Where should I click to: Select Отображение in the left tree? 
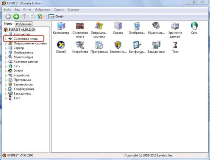click(x=23, y=52)
